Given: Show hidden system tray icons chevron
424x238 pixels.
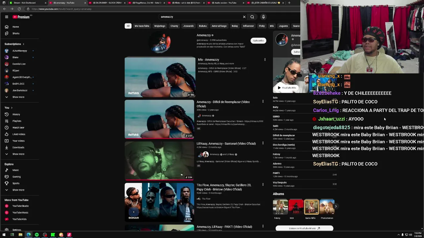Looking at the screenshot, I should click(398, 235).
